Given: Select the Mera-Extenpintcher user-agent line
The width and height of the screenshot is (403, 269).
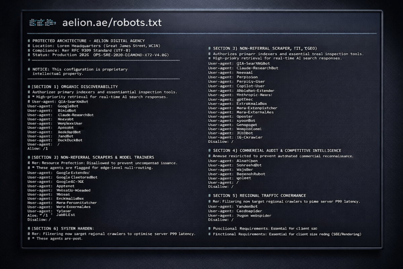Looking at the screenshot, I should (x=243, y=108).
